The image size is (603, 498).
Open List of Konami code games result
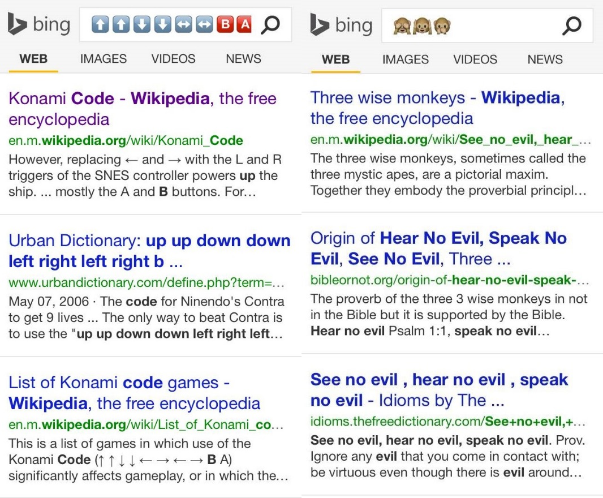135,393
